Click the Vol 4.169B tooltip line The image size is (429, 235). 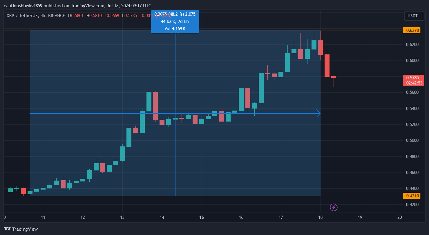pos(175,29)
